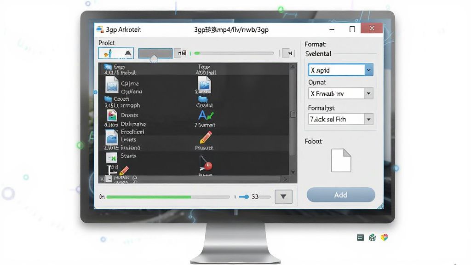Click the colorful heart icon below the monitor
Viewport: 471px width, 265px height.
pos(384,237)
